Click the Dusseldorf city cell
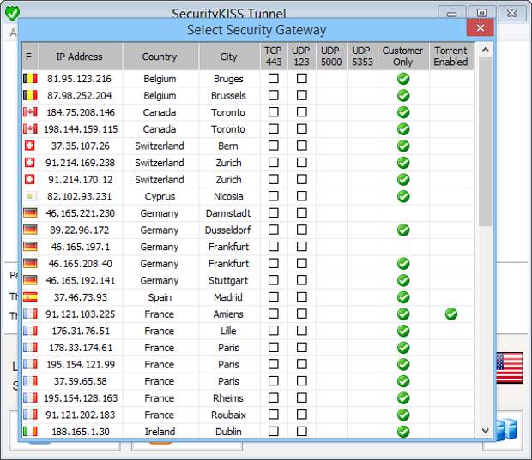This screenshot has height=460, width=532. [228, 230]
